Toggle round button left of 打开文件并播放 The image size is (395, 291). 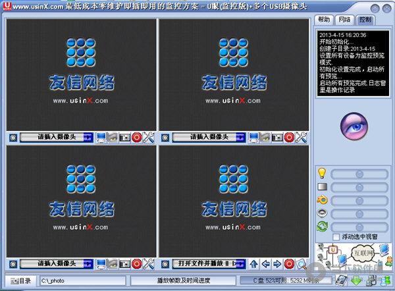(x=165, y=264)
